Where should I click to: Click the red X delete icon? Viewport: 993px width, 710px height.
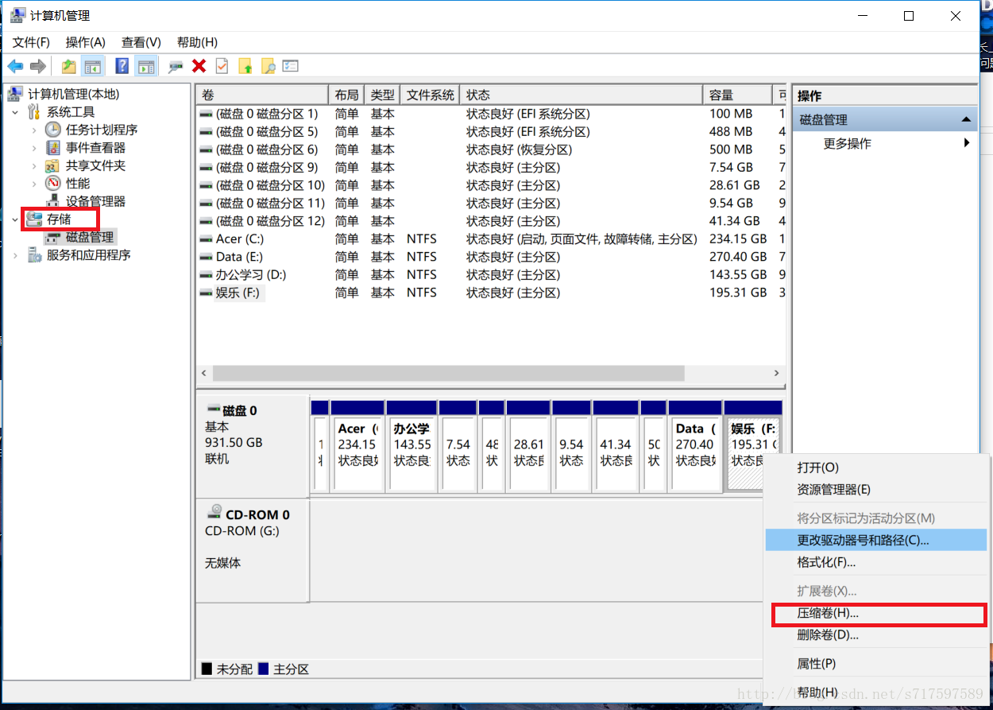pos(199,66)
